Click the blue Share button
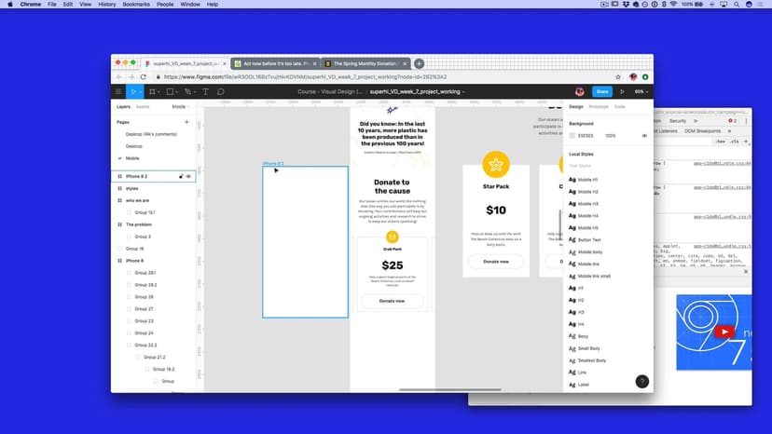The image size is (772, 434). [601, 91]
